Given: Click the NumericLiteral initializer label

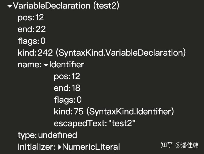Looking at the screenshot, I should [x=91, y=147].
